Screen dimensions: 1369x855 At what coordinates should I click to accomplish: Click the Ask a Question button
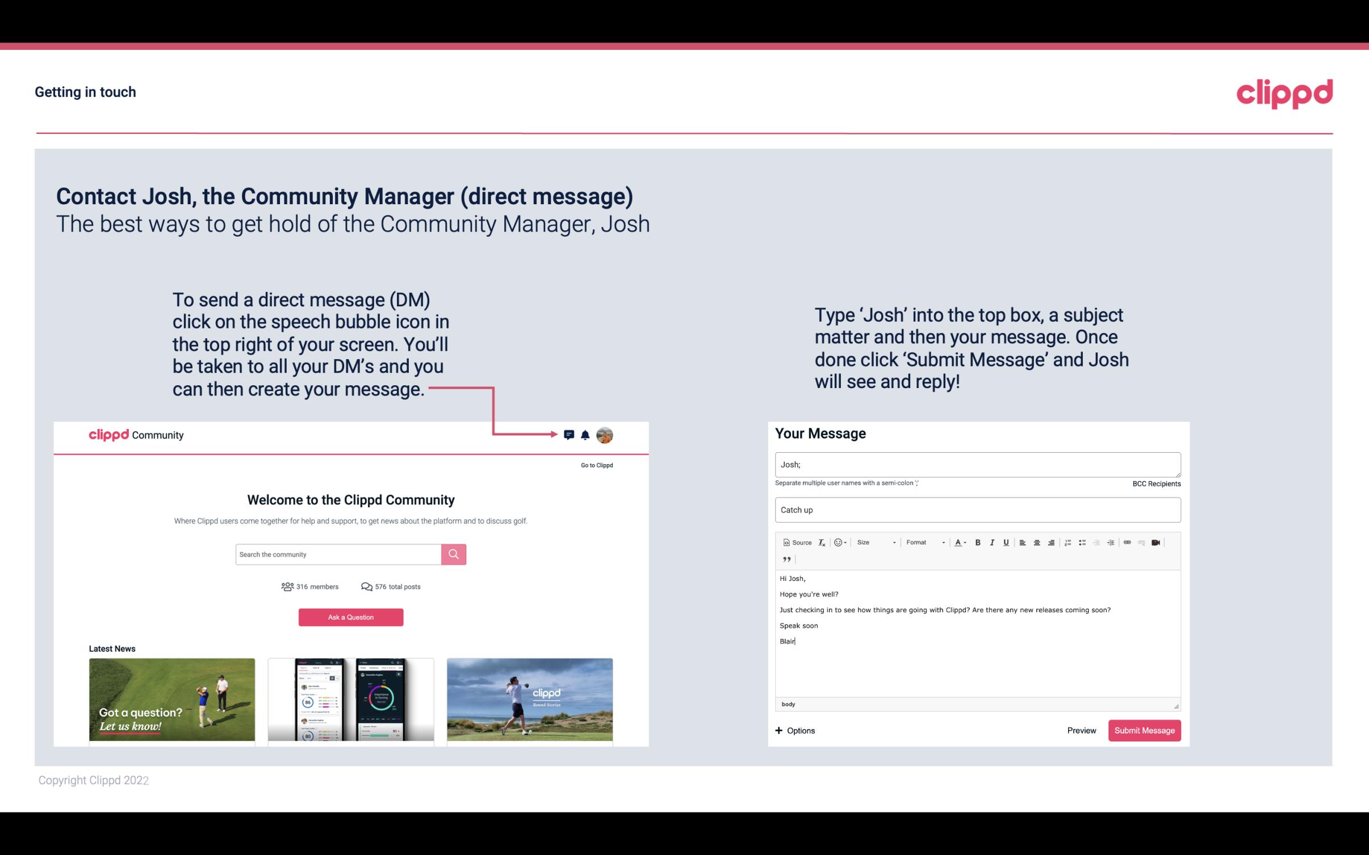[352, 616]
